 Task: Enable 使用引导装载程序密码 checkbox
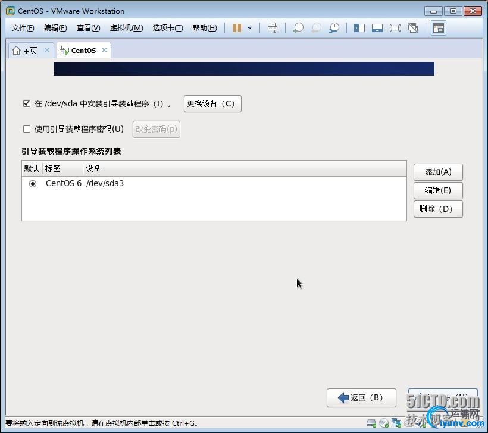point(27,129)
